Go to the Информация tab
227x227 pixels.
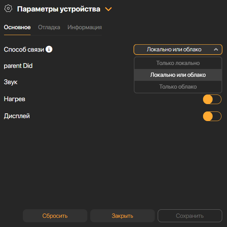pos(84,27)
